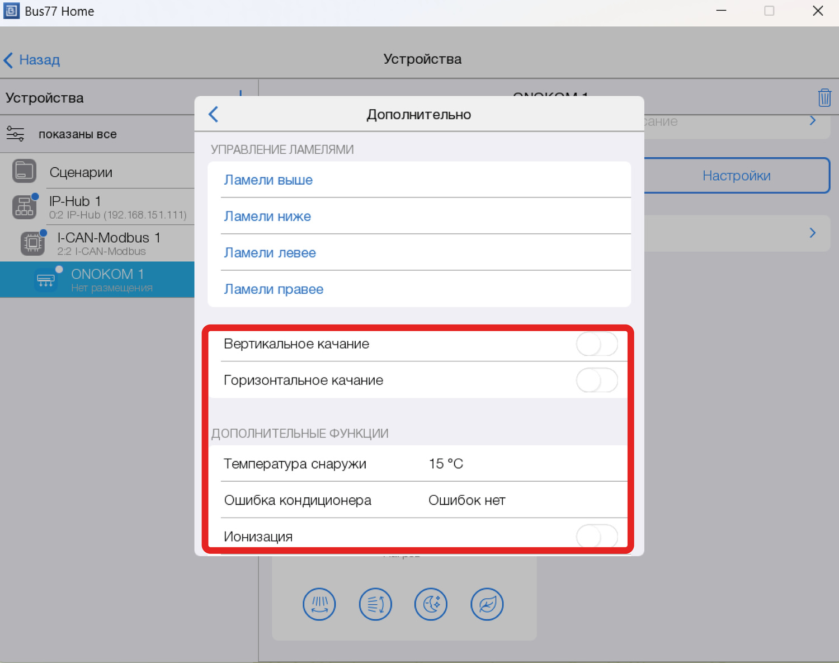The height and width of the screenshot is (663, 839).
Task: Turn on the Ионизация switch
Action: tap(596, 536)
